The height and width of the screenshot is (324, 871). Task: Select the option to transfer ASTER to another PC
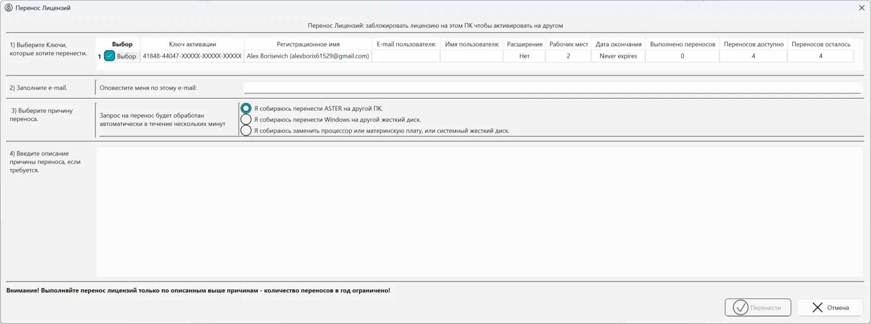coord(246,109)
